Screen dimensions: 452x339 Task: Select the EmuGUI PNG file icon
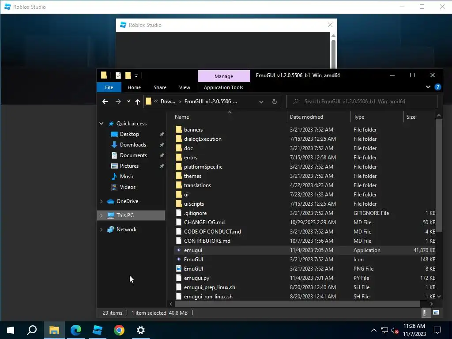click(179, 269)
